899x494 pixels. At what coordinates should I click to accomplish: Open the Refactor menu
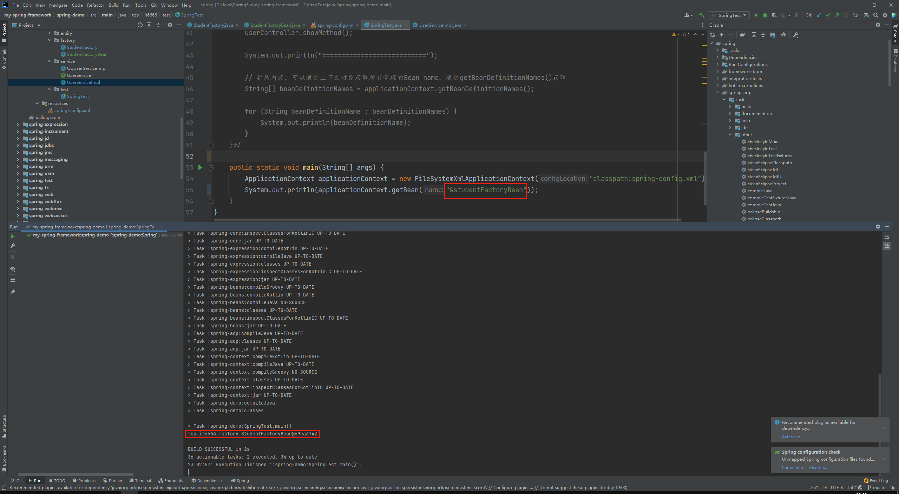click(96, 5)
